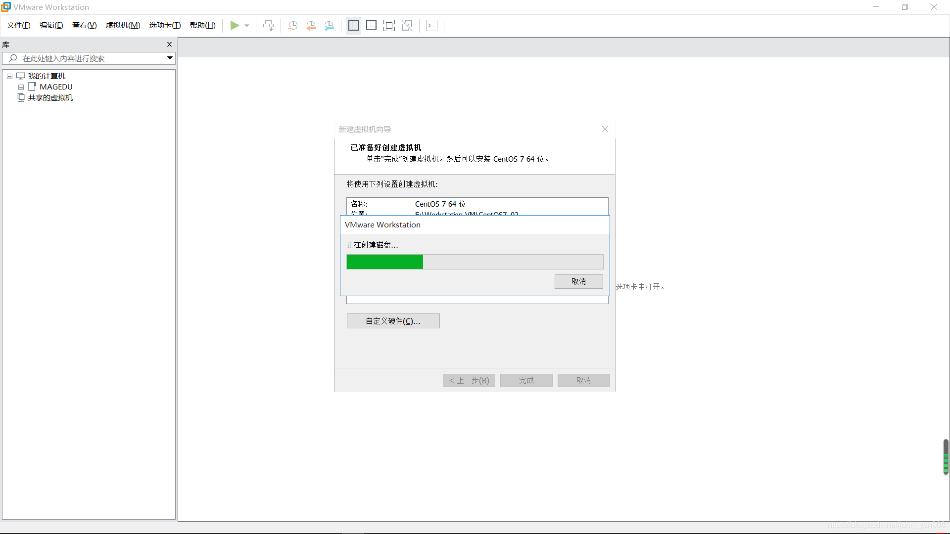Enter full screen mode icon

(x=389, y=25)
